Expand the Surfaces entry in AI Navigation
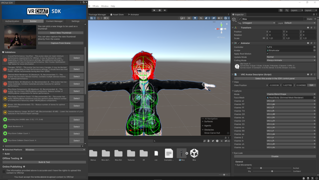319x180 pixels. pyautogui.click(x=203, y=121)
